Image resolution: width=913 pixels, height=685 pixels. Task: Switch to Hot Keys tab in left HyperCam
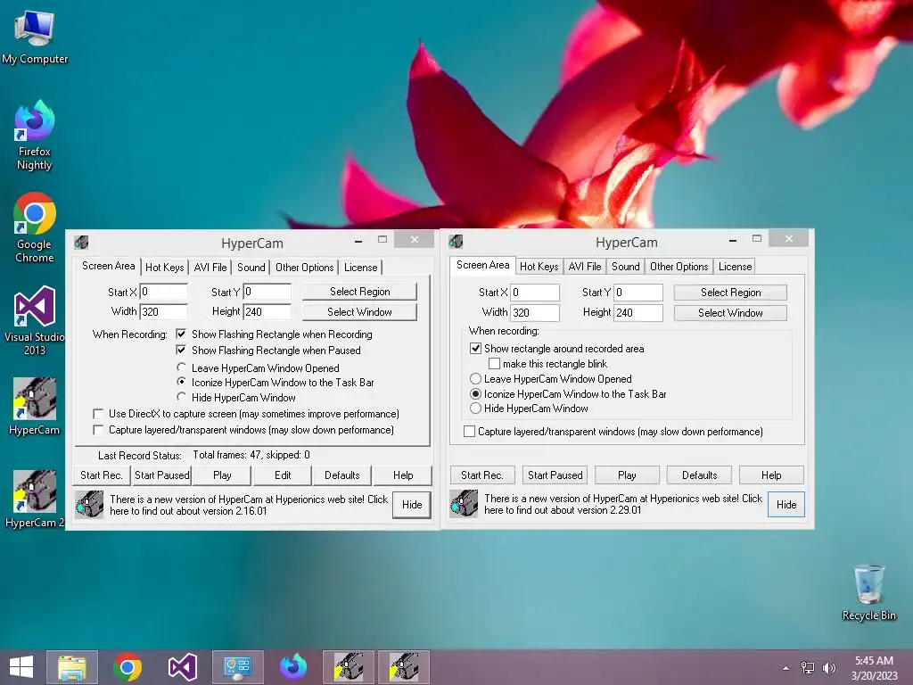coord(165,268)
